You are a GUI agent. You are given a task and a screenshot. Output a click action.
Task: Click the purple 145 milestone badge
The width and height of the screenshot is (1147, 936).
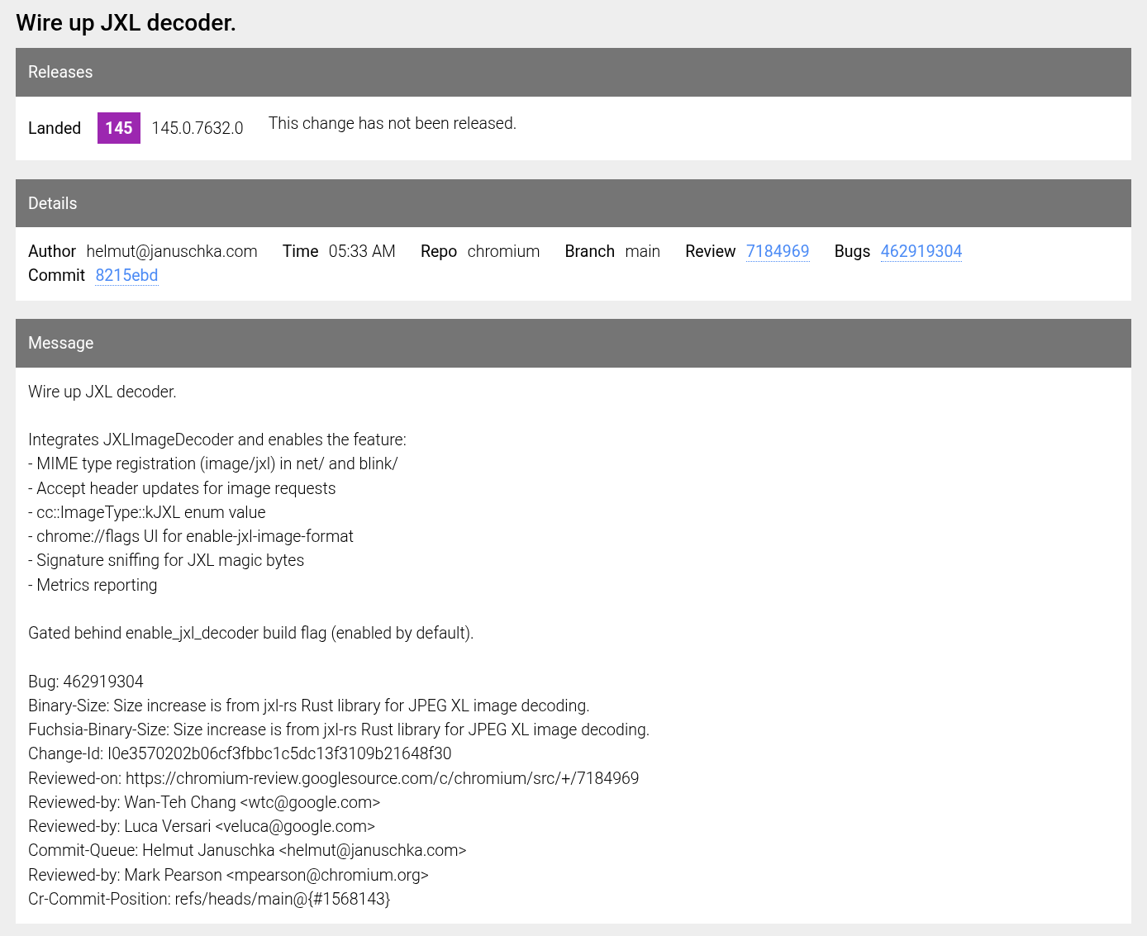(x=119, y=128)
